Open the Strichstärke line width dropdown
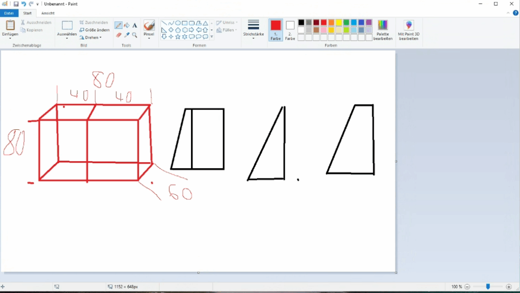This screenshot has height=293, width=520. tap(253, 30)
